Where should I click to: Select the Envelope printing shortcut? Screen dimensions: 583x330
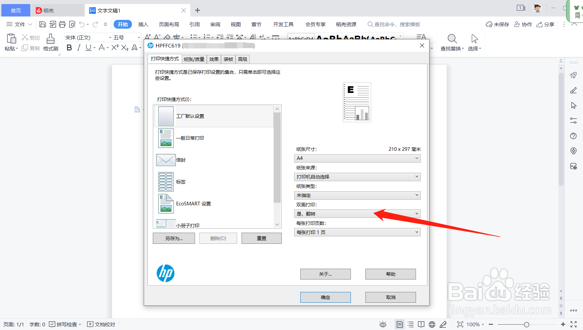click(214, 160)
